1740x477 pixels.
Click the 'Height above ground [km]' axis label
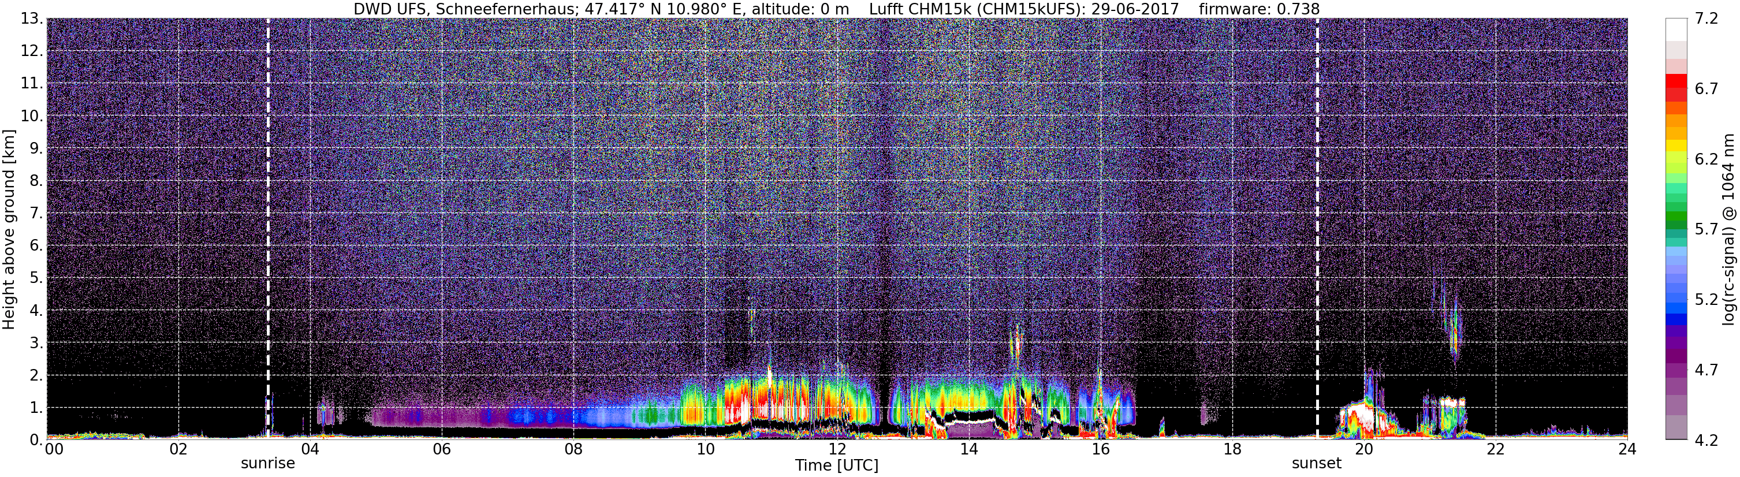pyautogui.click(x=9, y=229)
